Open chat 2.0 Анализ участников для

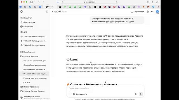coord(35,61)
